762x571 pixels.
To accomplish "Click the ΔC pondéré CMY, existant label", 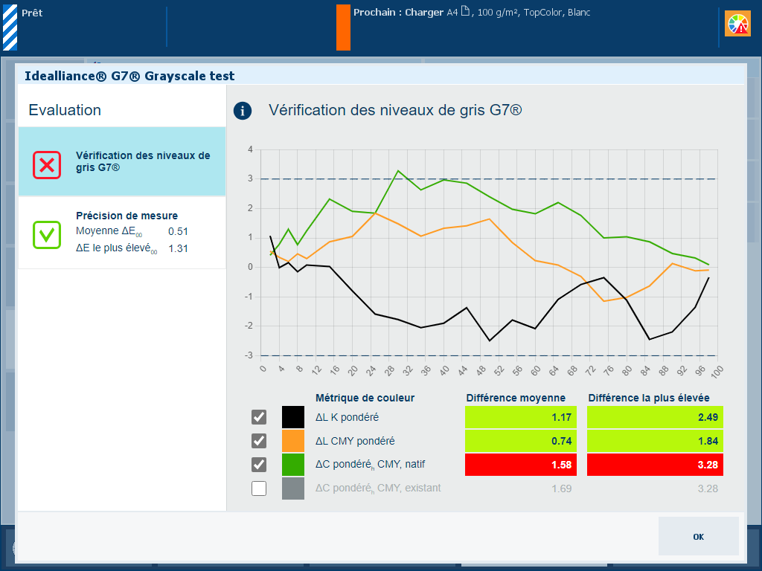I will tap(378, 488).
